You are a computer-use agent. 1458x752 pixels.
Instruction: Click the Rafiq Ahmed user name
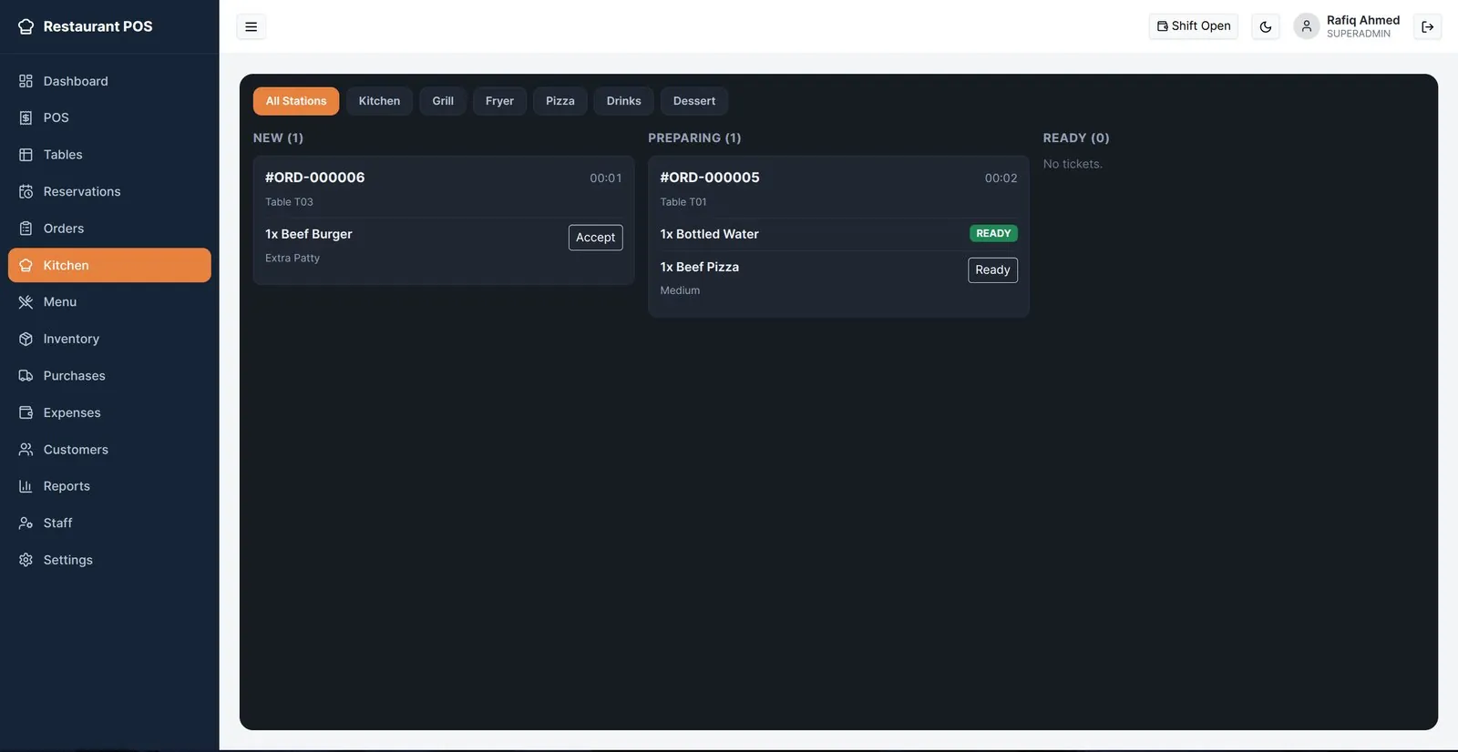tap(1363, 20)
